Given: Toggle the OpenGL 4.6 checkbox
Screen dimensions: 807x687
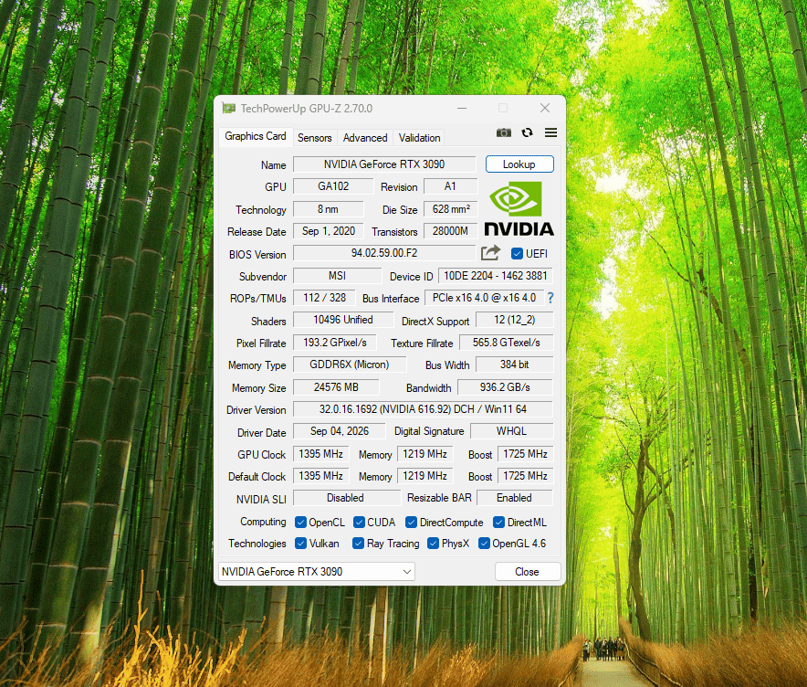Looking at the screenshot, I should tap(484, 544).
